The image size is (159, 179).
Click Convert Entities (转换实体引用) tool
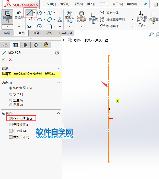(82, 17)
